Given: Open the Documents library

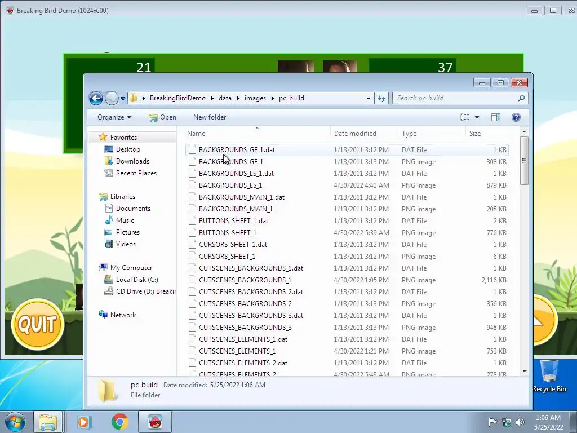Looking at the screenshot, I should coord(133,209).
